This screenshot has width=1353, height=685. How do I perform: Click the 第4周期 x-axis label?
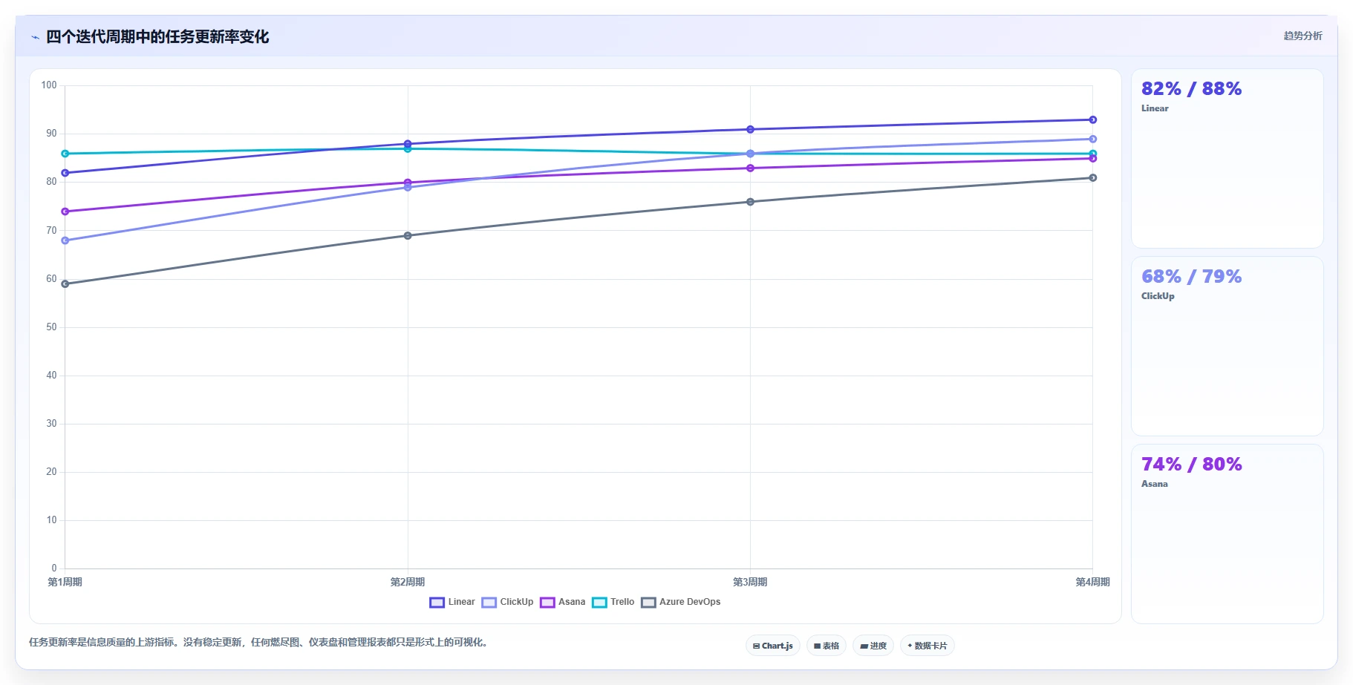click(1092, 582)
